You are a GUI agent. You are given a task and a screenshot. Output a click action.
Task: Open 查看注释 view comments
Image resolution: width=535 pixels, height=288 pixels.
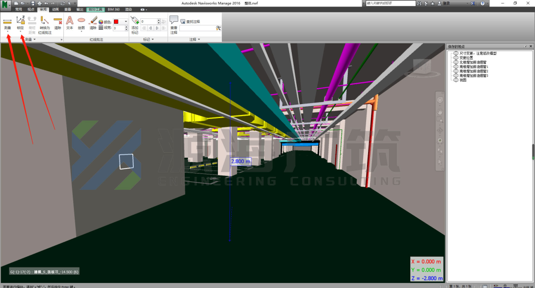174,25
